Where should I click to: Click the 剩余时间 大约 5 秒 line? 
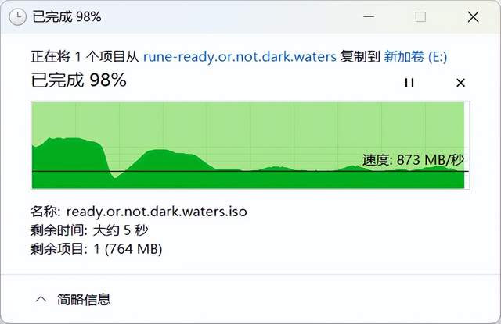88,230
